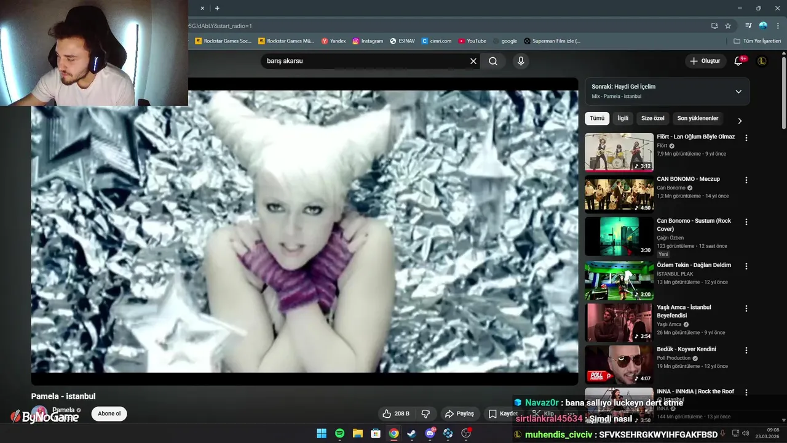Open options for CAN BONOMO - Meczup
This screenshot has height=443, width=787.
pos(746,180)
